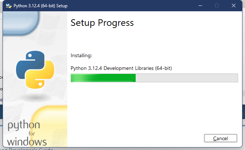Click the green filled part of progress bar
This screenshot has height=150, width=245.
click(x=103, y=78)
